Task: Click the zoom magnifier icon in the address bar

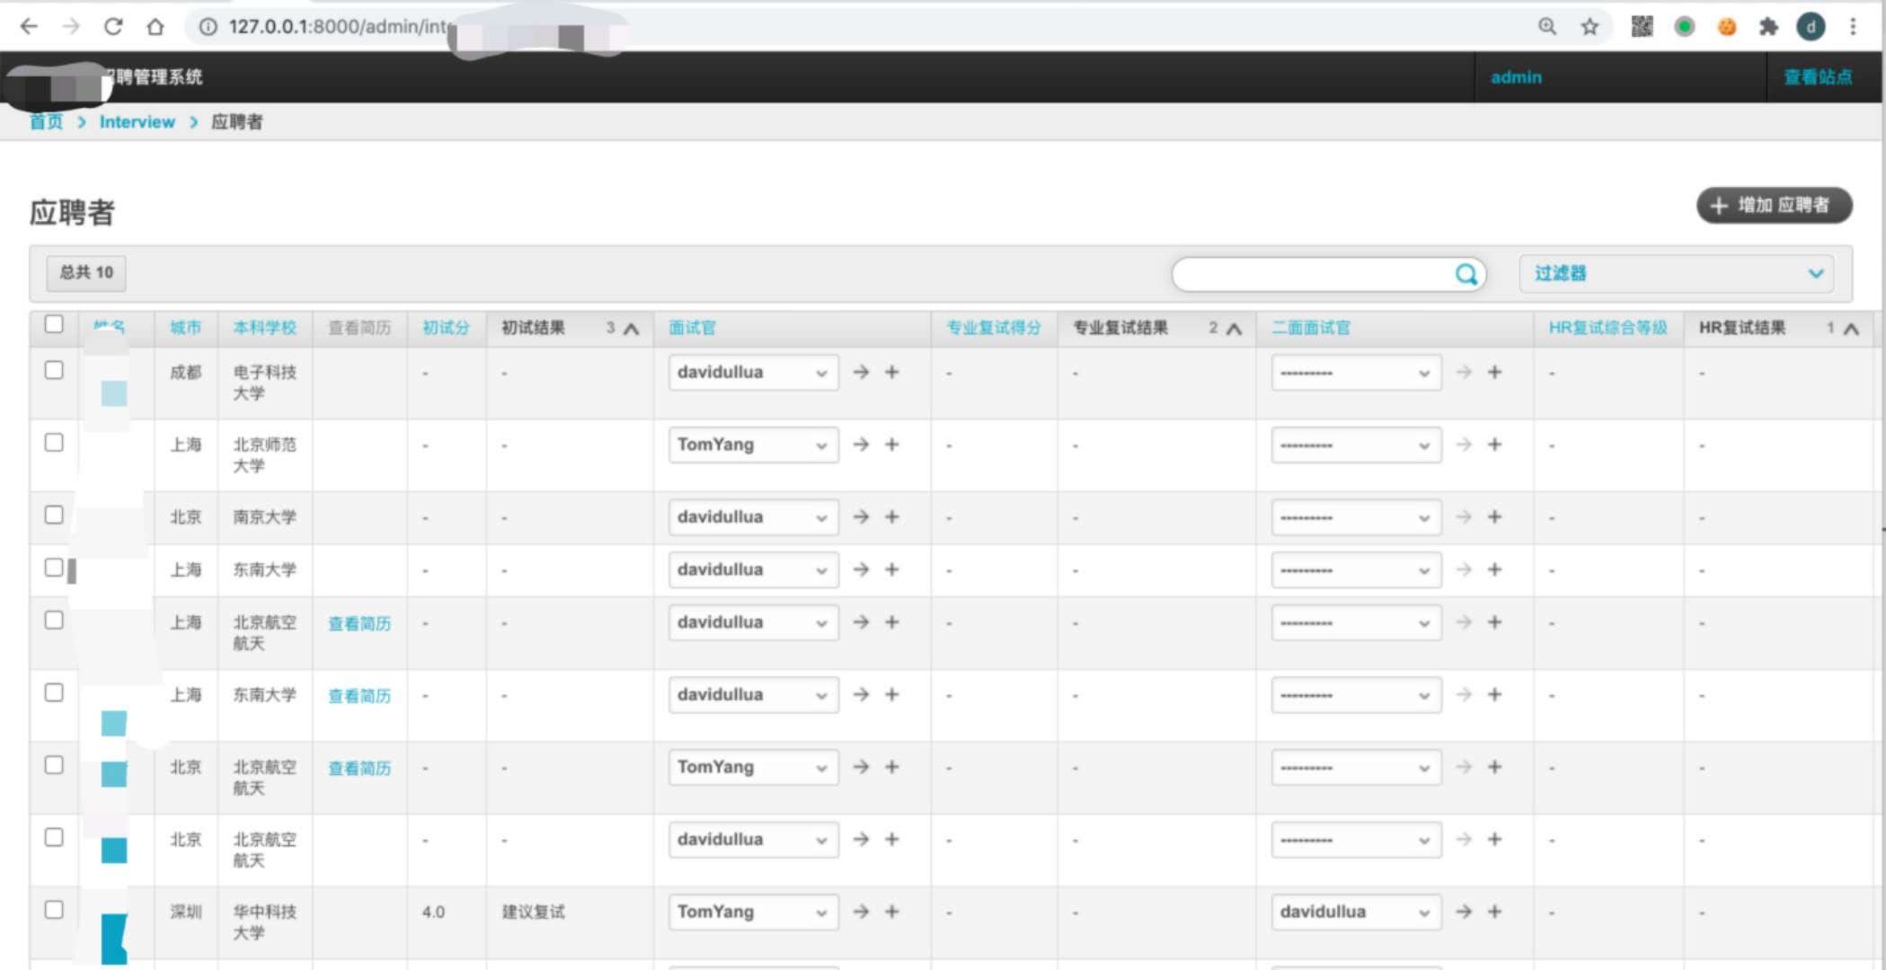Action: tap(1547, 27)
